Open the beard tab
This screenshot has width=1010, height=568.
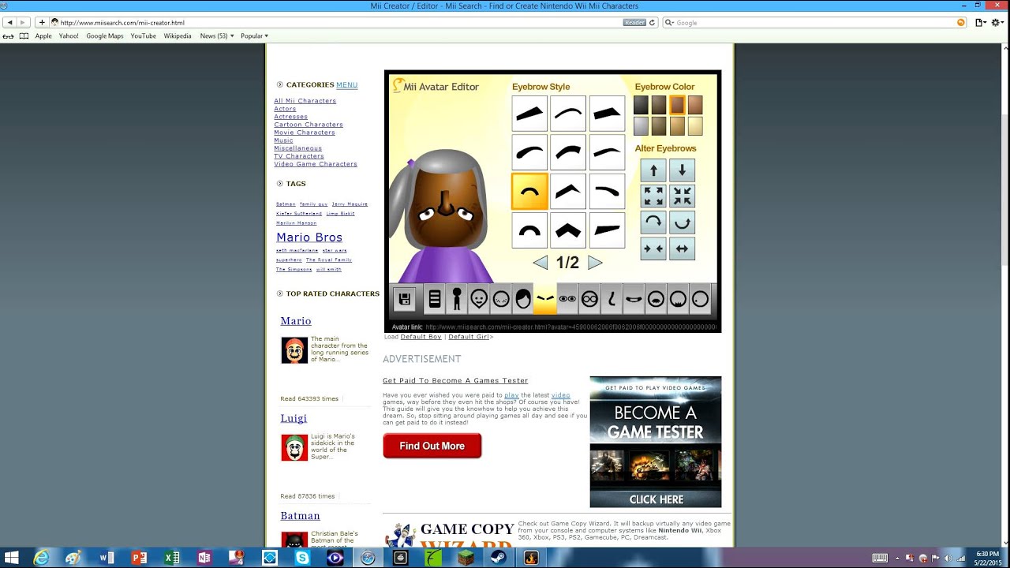tap(678, 299)
